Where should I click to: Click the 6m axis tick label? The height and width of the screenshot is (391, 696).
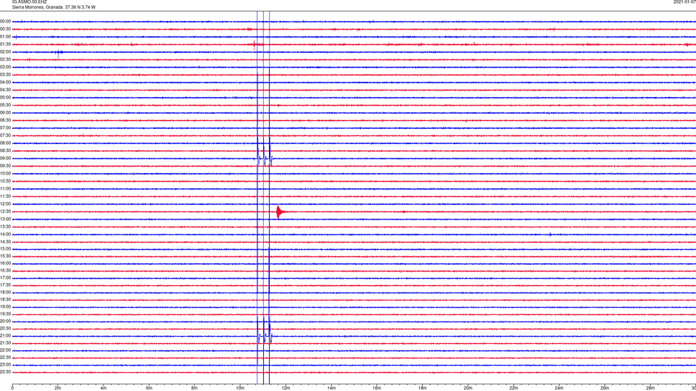click(149, 388)
